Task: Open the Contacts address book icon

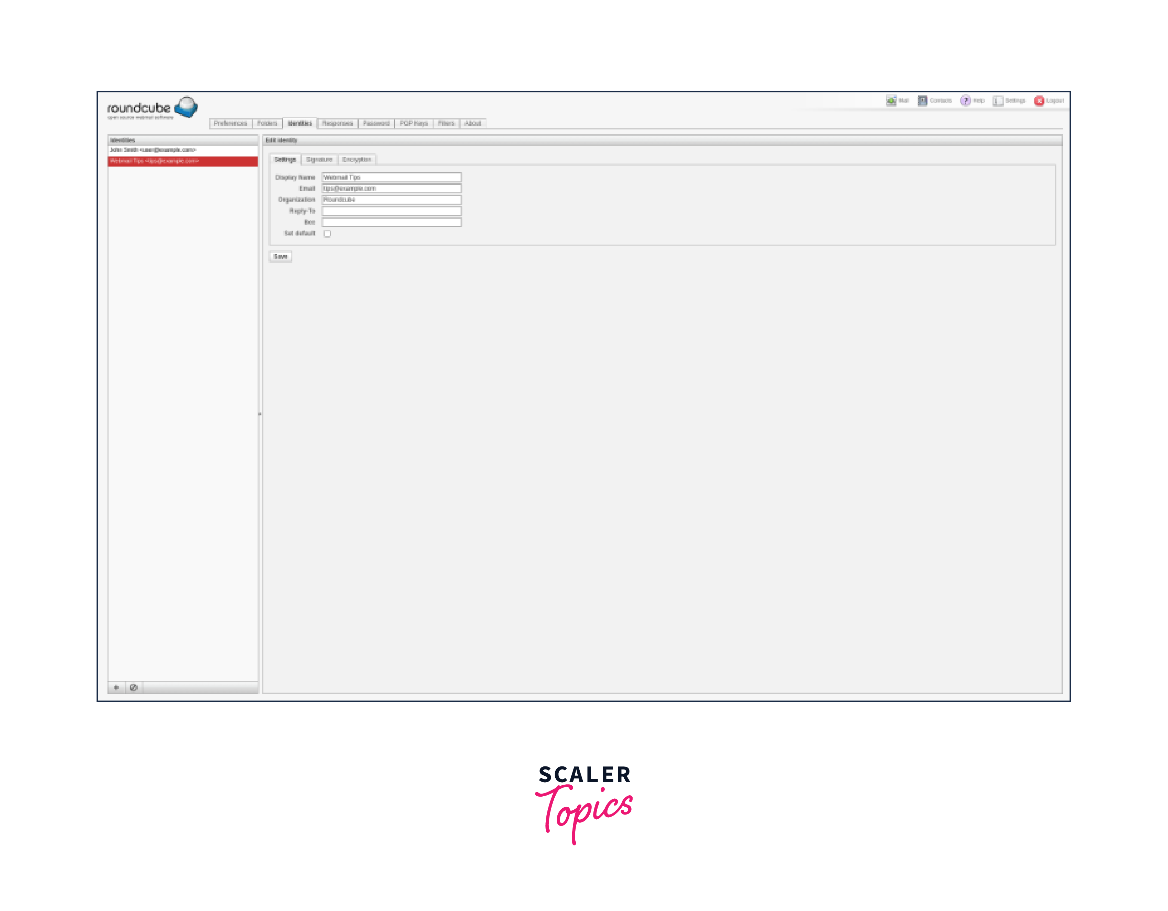Action: point(922,101)
